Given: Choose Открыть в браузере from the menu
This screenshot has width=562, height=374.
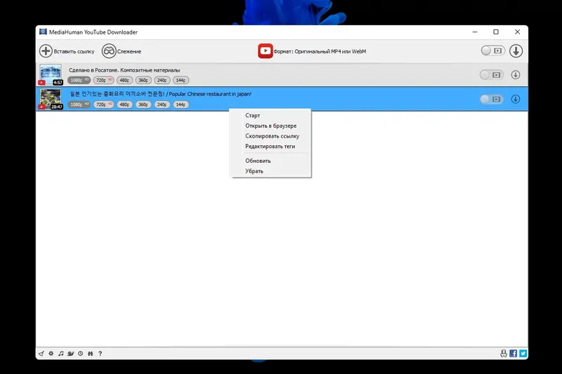Looking at the screenshot, I should click(270, 126).
